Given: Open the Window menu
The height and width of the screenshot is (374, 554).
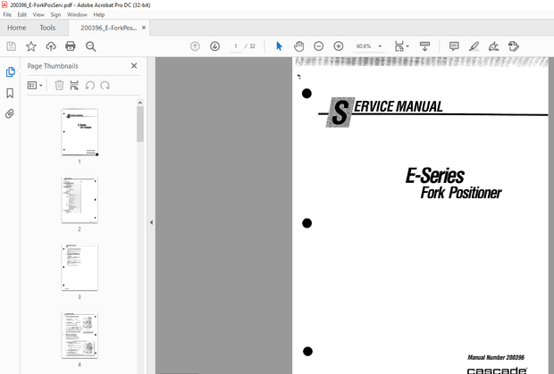Looking at the screenshot, I should pyautogui.click(x=77, y=14).
